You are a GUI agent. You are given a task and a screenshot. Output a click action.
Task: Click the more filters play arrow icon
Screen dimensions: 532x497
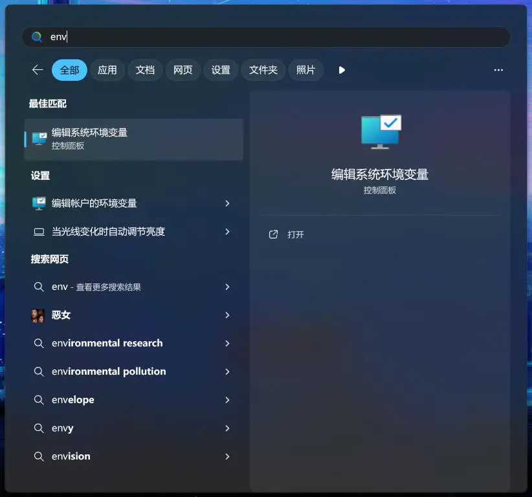tap(342, 70)
